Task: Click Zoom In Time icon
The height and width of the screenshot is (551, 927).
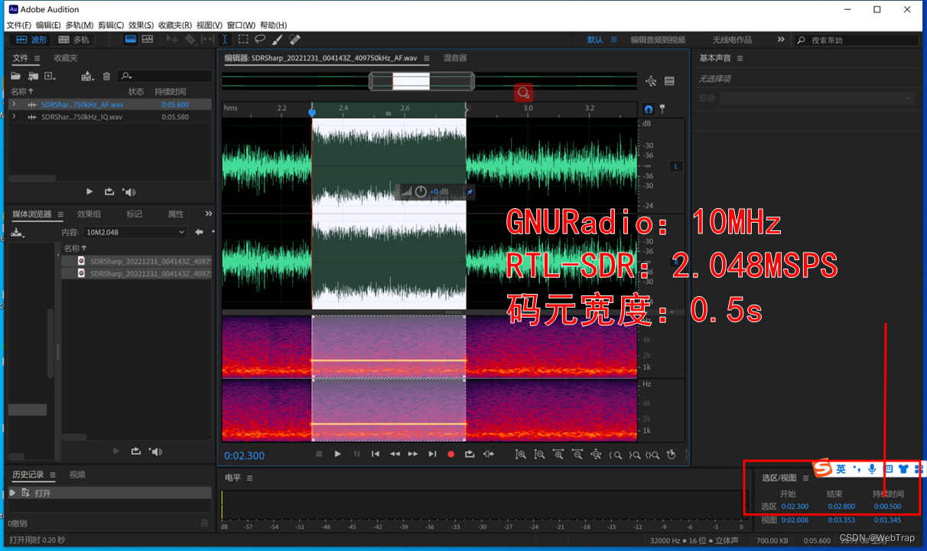Action: 558,455
